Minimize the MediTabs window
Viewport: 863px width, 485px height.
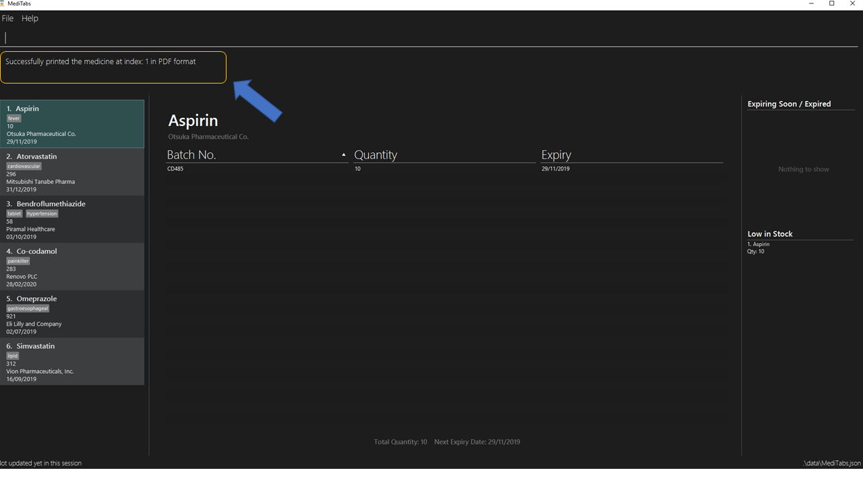pyautogui.click(x=811, y=4)
